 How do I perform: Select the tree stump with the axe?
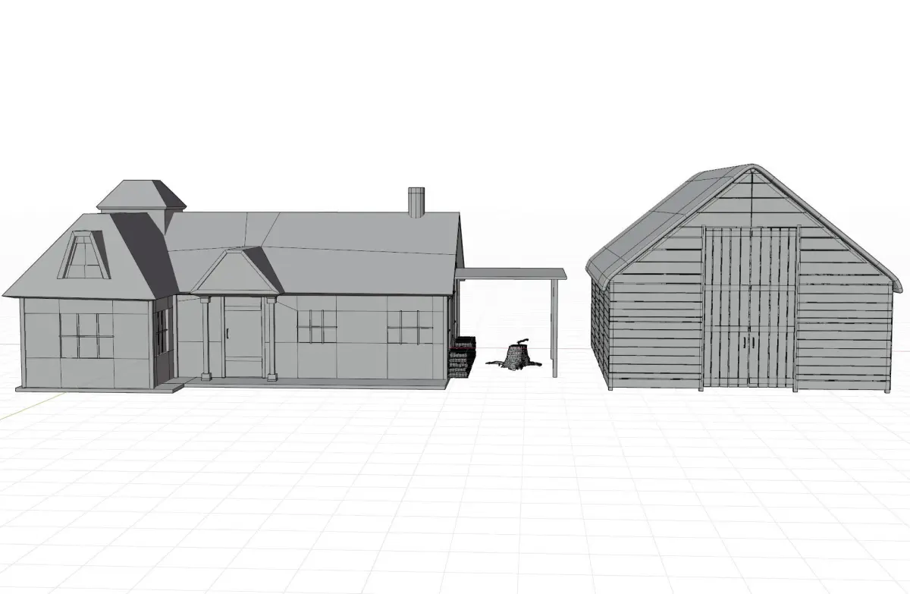pyautogui.click(x=515, y=355)
